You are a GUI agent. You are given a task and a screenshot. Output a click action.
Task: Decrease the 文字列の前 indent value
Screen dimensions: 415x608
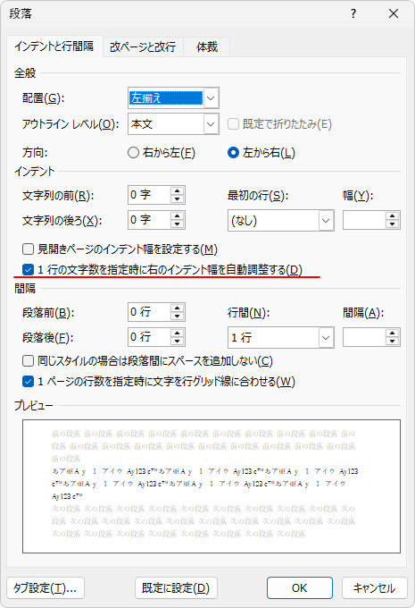[178, 198]
